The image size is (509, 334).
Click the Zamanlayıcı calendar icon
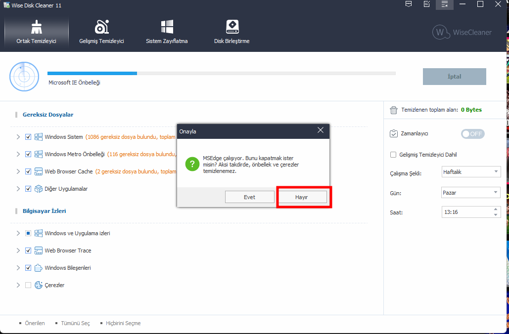click(394, 133)
